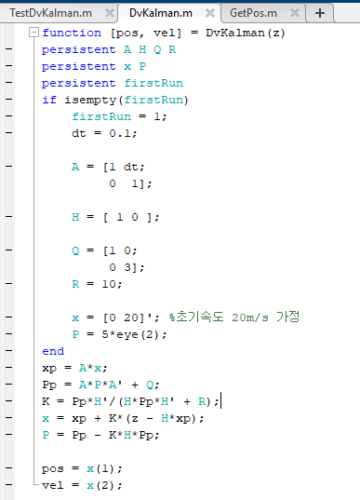
Task: Click '[ 1 0 ]' in the H assignment
Action: [x=127, y=217]
